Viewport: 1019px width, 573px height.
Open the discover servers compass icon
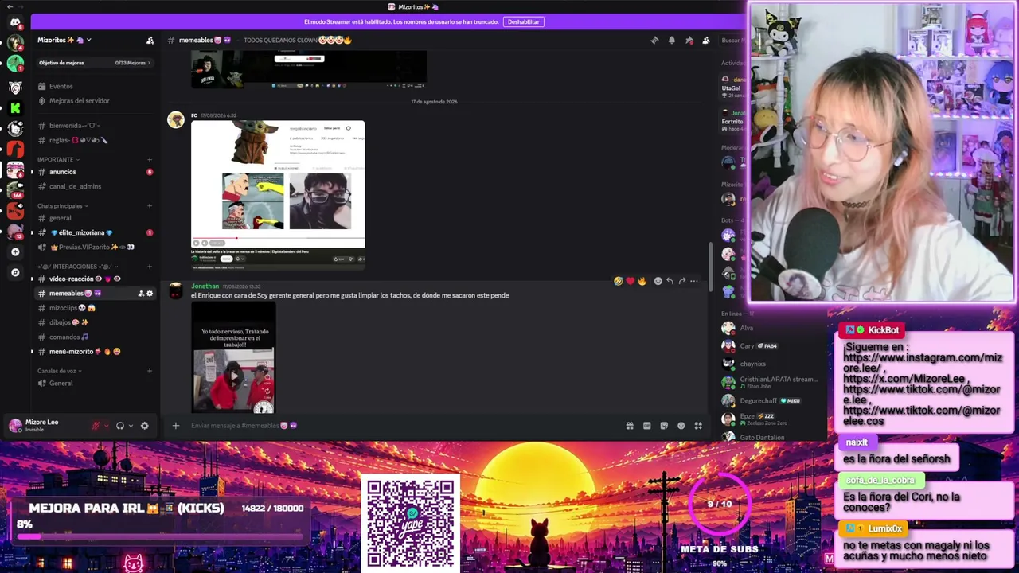(15, 272)
